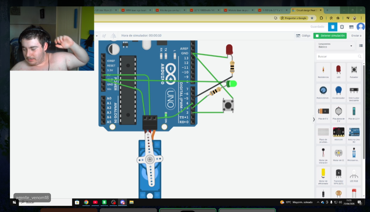This screenshot has height=212, width=370.
Task: Click the lit green LED on canvas
Action: point(232,84)
